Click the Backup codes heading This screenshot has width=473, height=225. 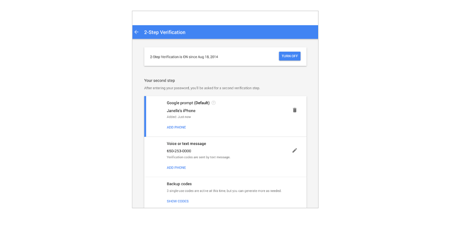[x=179, y=183]
